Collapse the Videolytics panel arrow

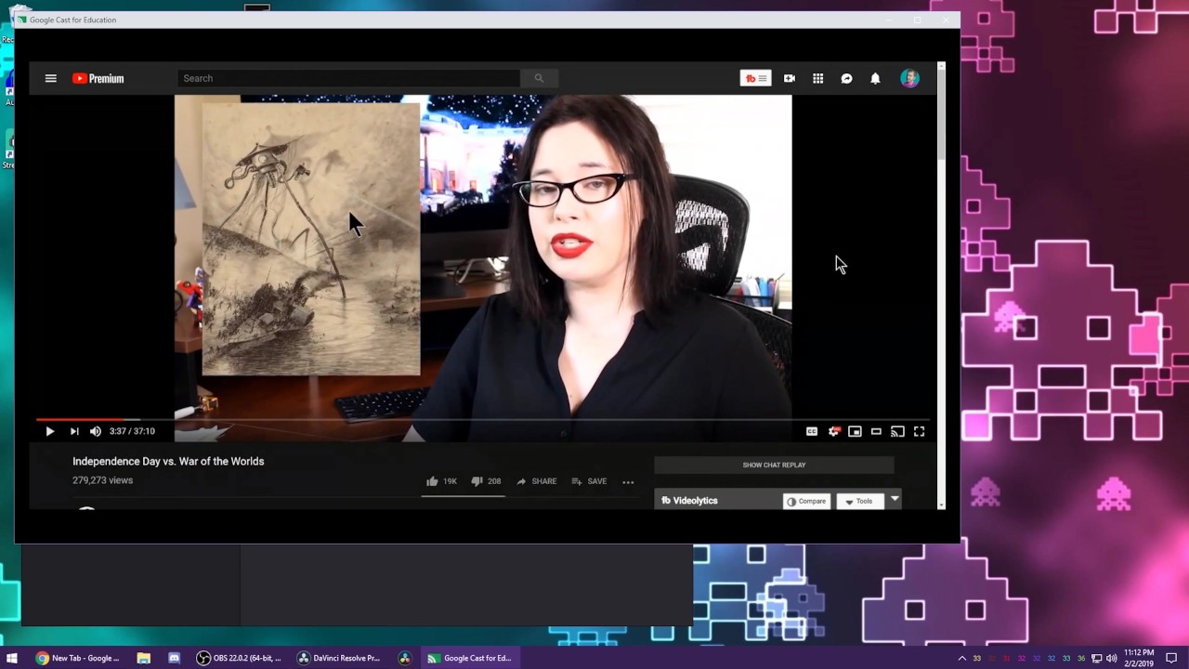pyautogui.click(x=895, y=500)
